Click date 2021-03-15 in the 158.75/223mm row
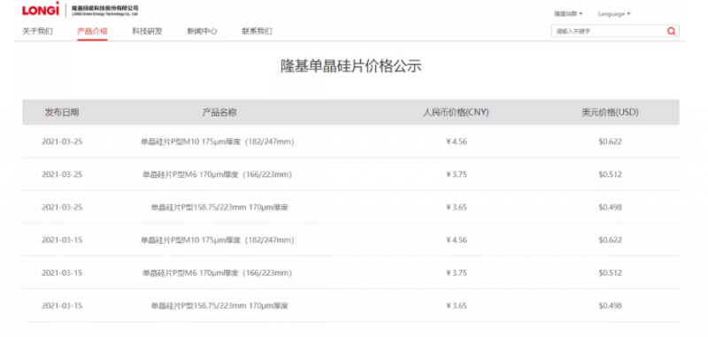This screenshot has height=337, width=708. [62, 306]
